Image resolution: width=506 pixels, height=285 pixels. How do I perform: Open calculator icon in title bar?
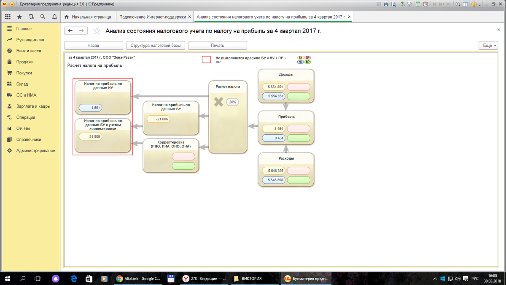tap(418, 4)
